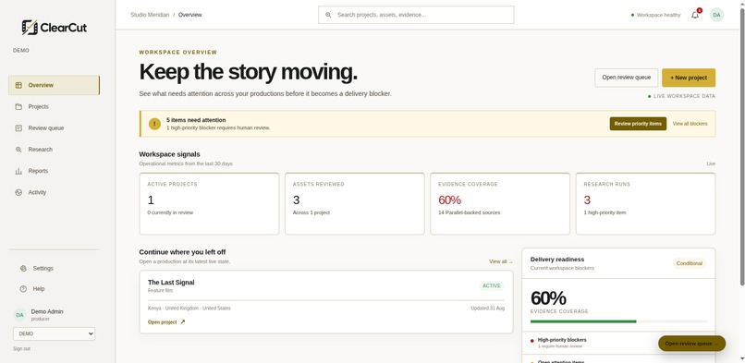Open the Activity section

(x=54, y=192)
